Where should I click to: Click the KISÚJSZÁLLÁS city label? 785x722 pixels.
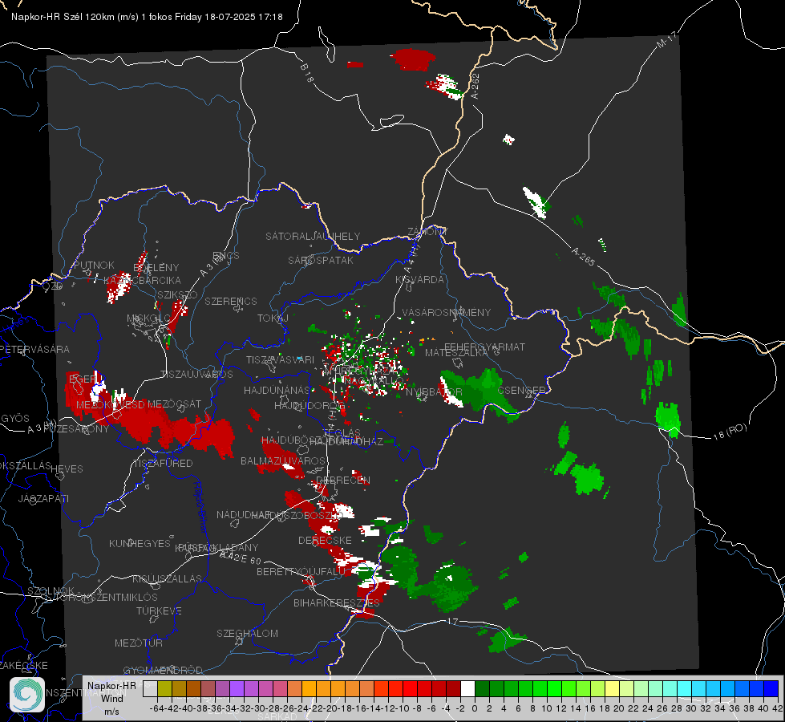(x=168, y=578)
